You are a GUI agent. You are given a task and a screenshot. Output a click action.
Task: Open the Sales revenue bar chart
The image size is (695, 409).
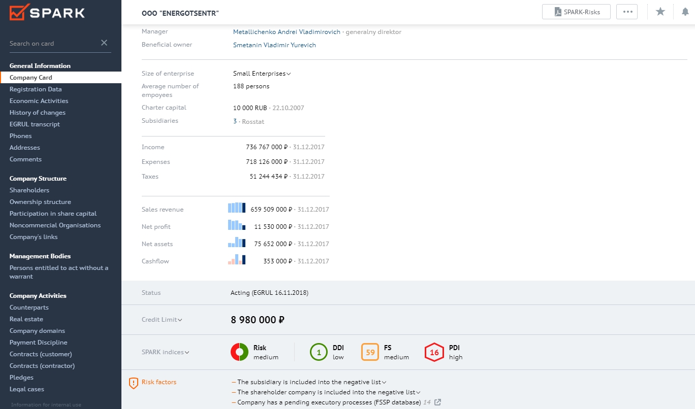(237, 208)
